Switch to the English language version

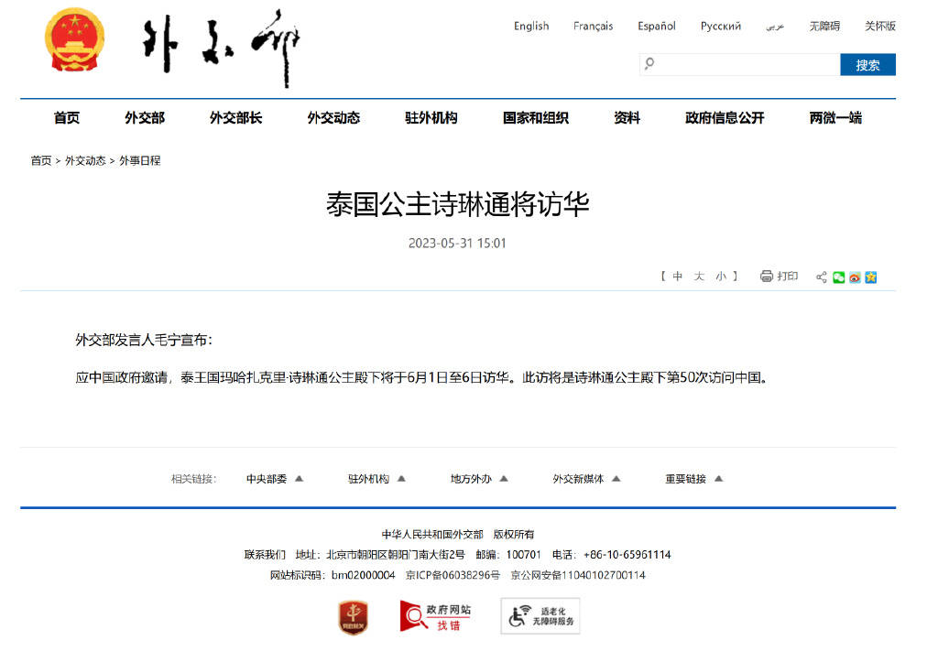[x=531, y=27]
